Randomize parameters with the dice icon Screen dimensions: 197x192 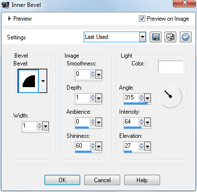point(170,37)
